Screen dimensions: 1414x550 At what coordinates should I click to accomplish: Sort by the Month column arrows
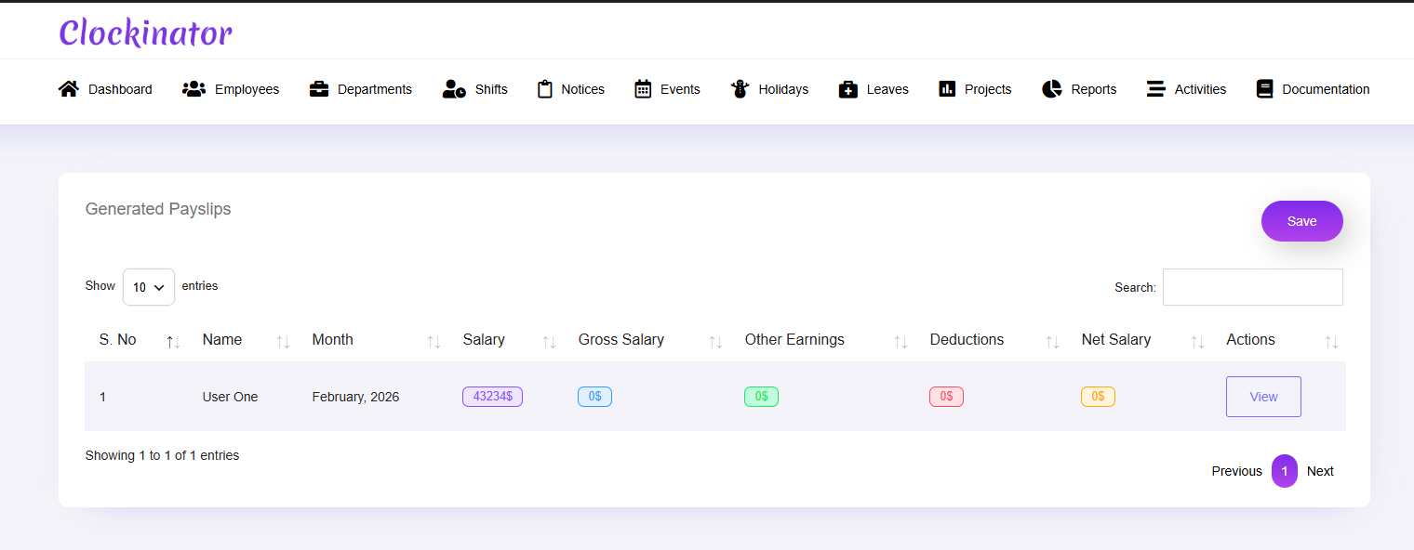pyautogui.click(x=434, y=342)
